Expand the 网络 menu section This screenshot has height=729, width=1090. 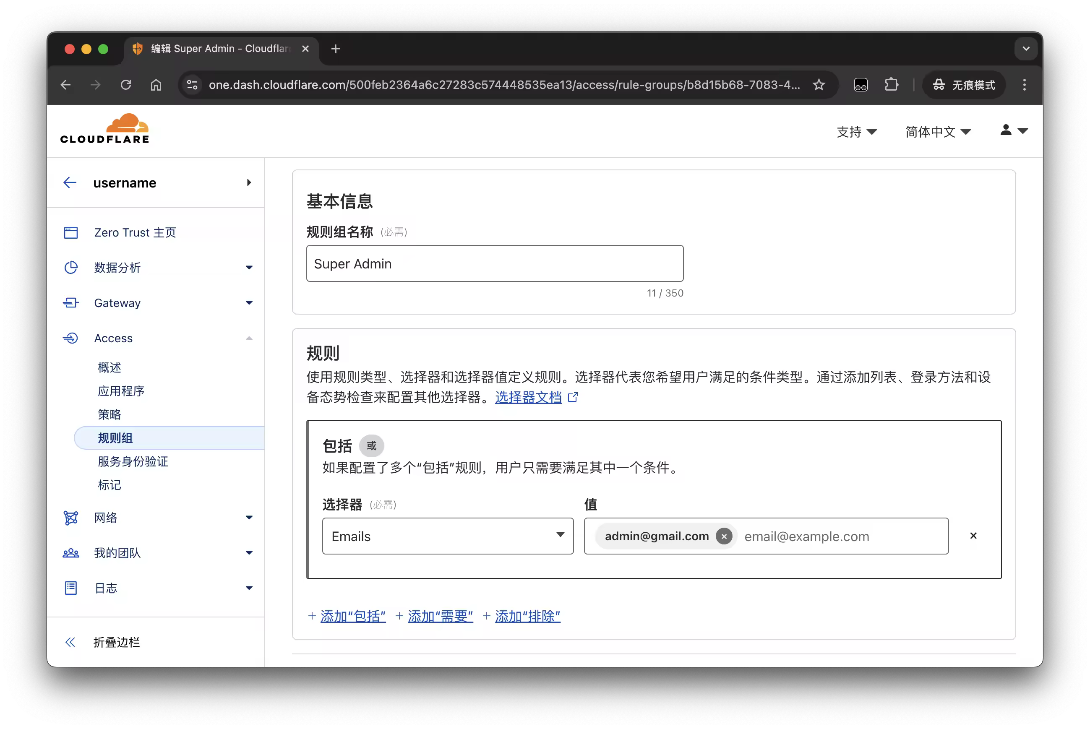click(x=249, y=518)
